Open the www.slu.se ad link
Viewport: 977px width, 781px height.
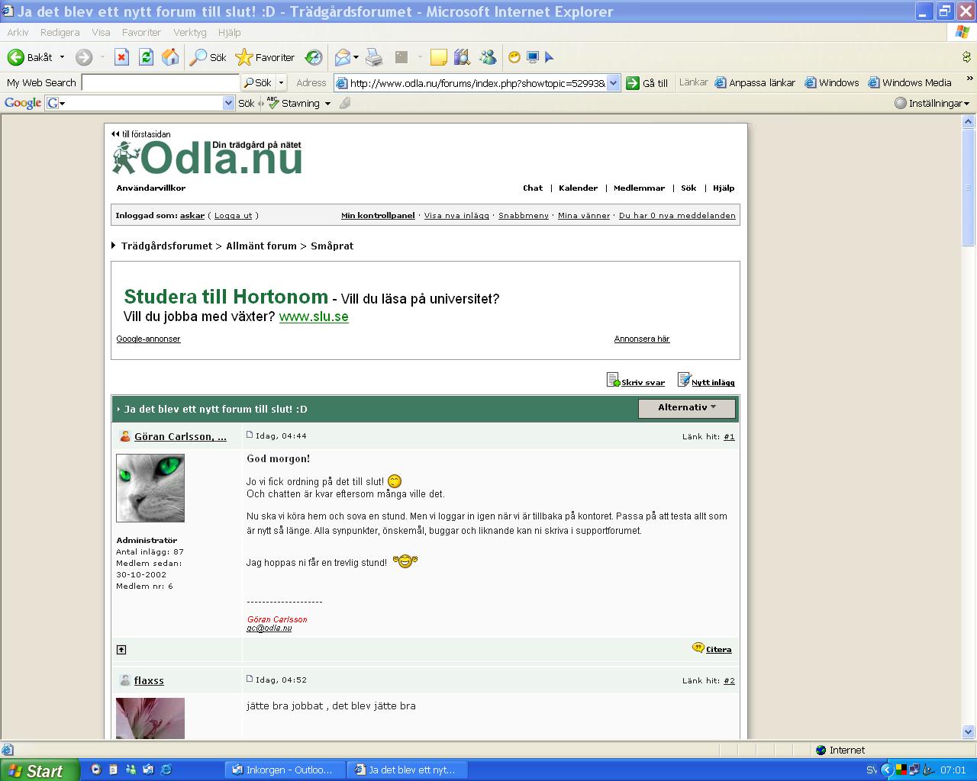(x=314, y=317)
